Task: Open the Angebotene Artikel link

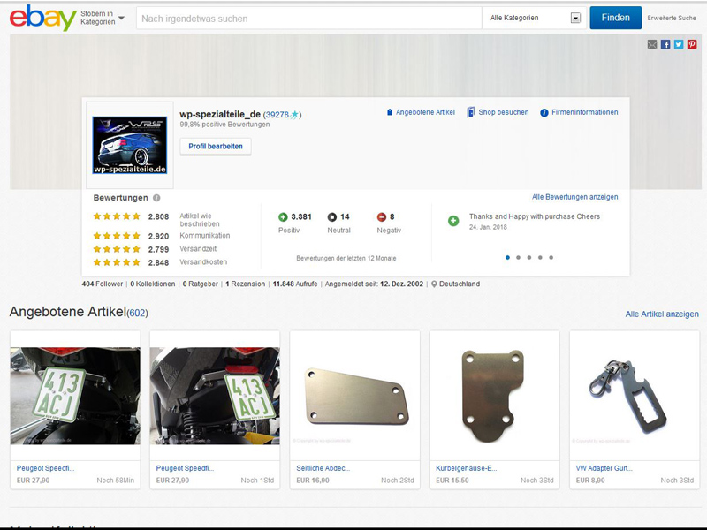Action: pos(421,112)
